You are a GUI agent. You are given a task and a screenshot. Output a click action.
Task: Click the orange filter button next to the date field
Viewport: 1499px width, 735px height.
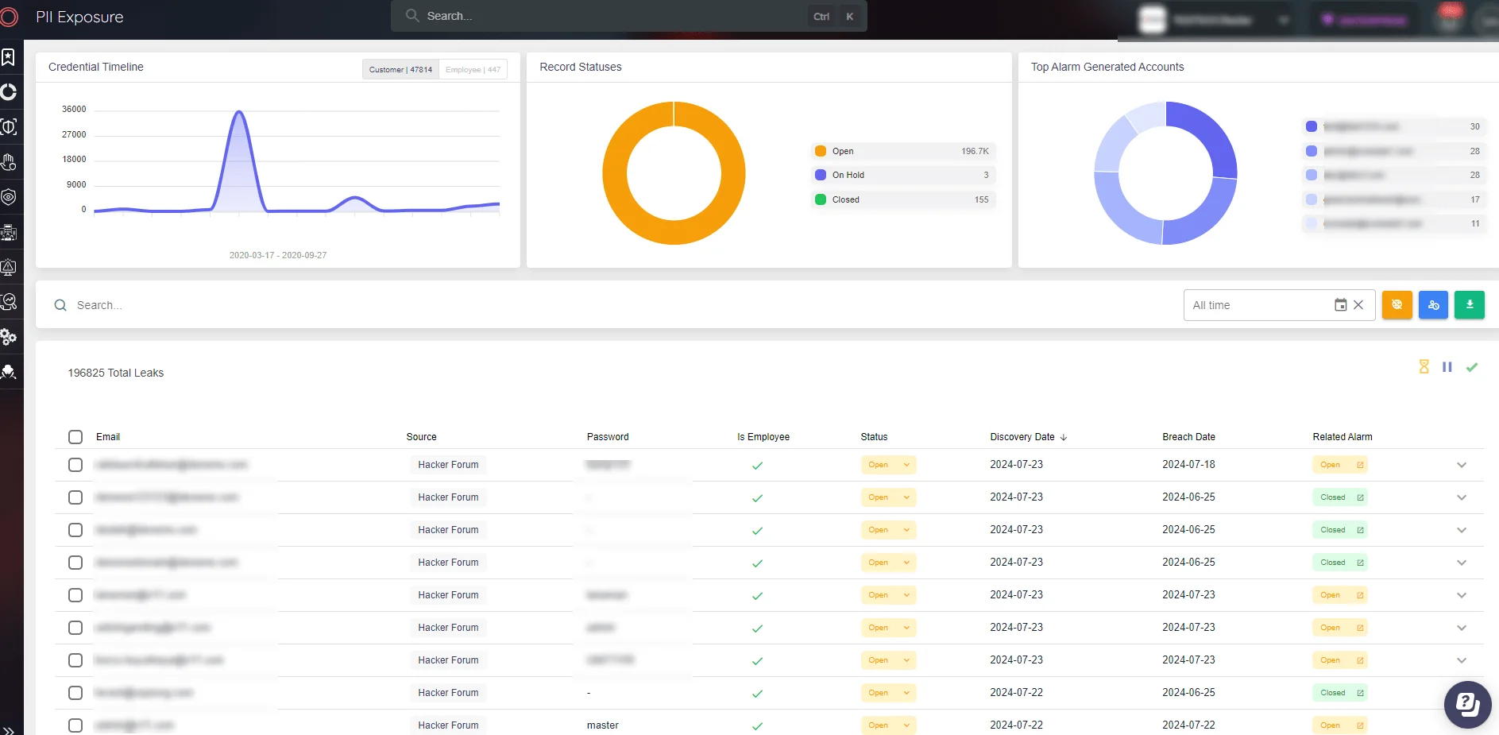(x=1397, y=305)
